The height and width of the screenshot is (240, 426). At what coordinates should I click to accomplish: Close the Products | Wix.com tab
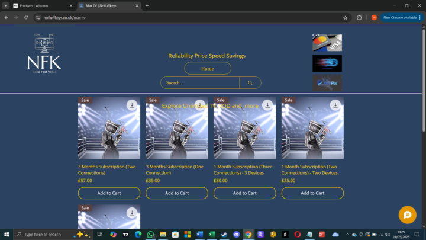[x=71, y=5]
